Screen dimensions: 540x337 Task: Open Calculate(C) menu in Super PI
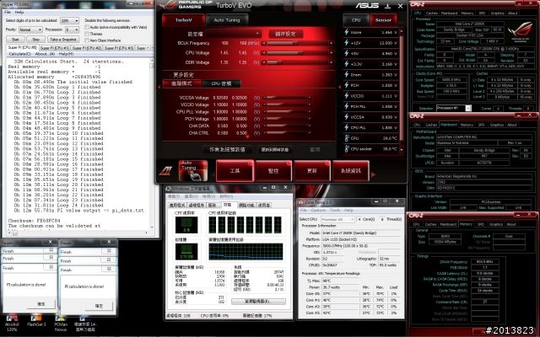[x=19, y=54]
